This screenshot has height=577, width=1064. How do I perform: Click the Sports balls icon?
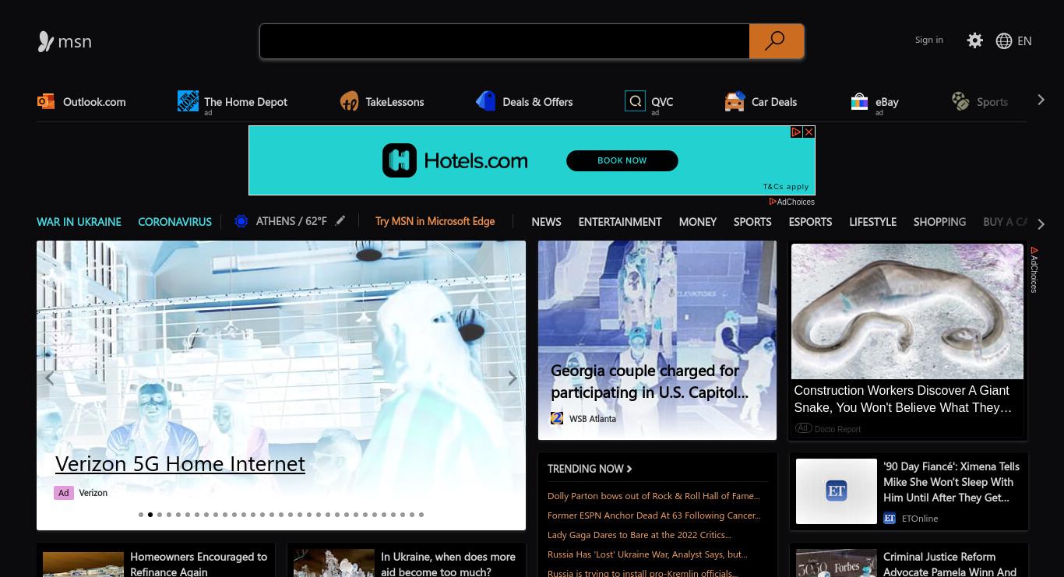(x=960, y=101)
